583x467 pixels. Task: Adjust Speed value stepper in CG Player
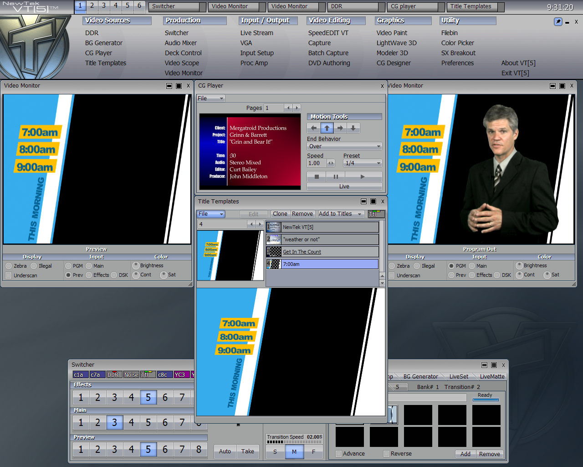[331, 163]
